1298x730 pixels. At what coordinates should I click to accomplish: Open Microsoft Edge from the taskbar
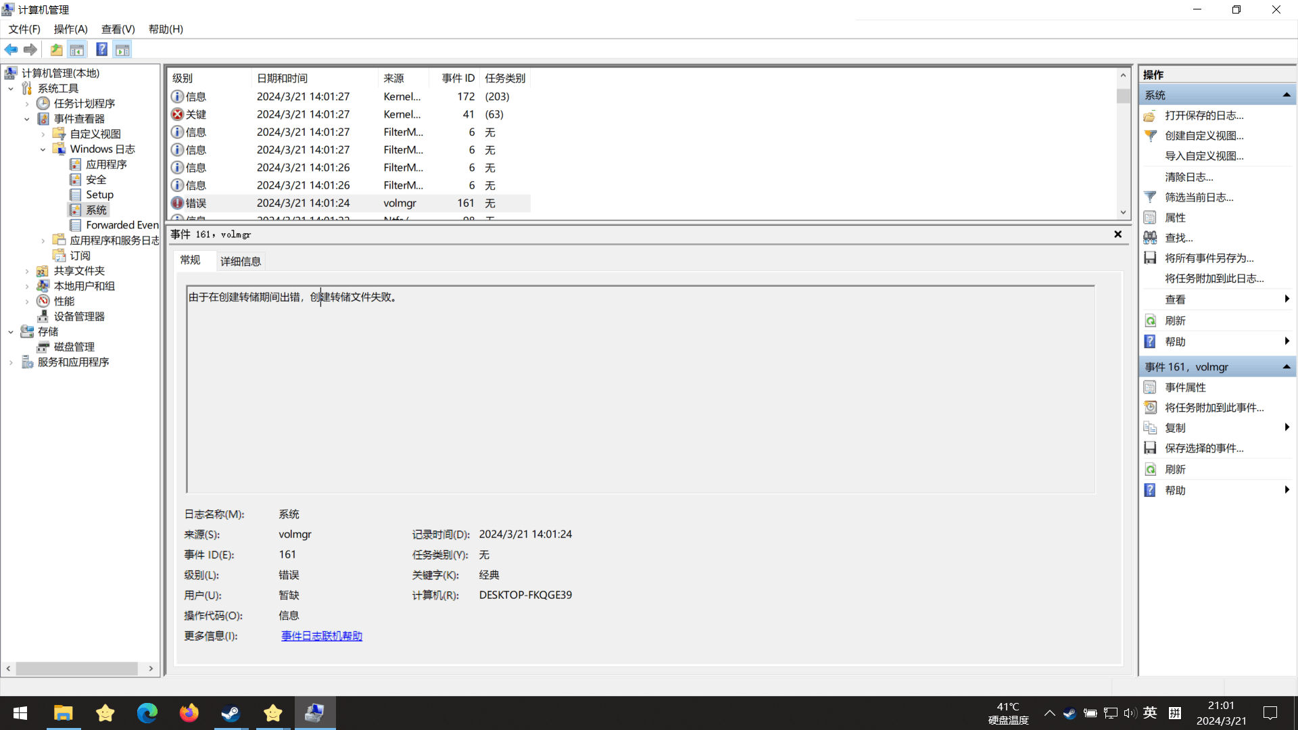147,713
